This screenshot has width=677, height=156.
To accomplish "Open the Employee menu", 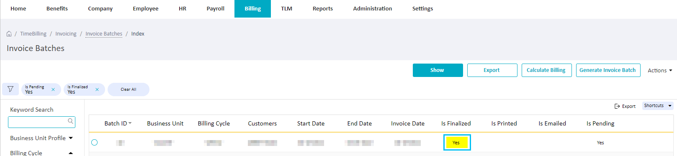I will pos(146,9).
